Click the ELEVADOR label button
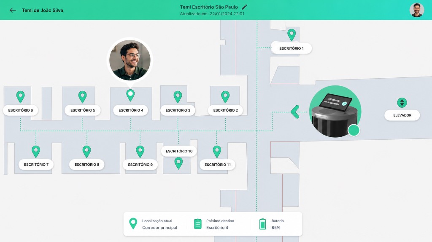432x242 pixels. (402, 115)
